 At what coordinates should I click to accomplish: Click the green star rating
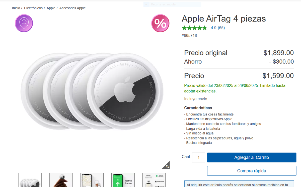[x=194, y=28]
